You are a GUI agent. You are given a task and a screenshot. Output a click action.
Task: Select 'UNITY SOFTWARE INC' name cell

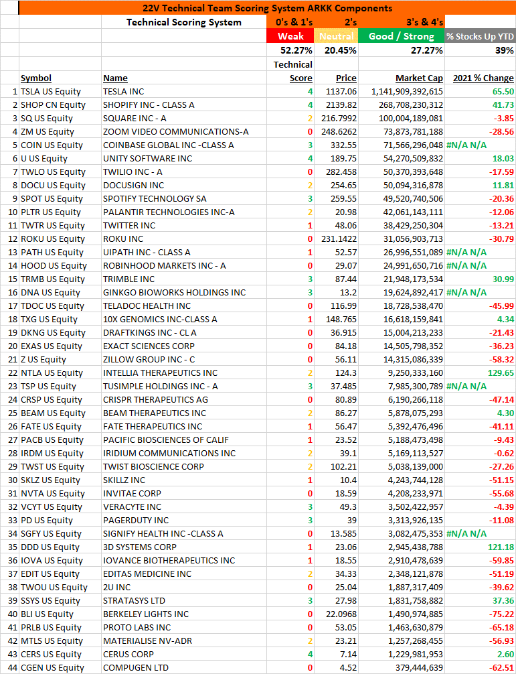[184, 158]
